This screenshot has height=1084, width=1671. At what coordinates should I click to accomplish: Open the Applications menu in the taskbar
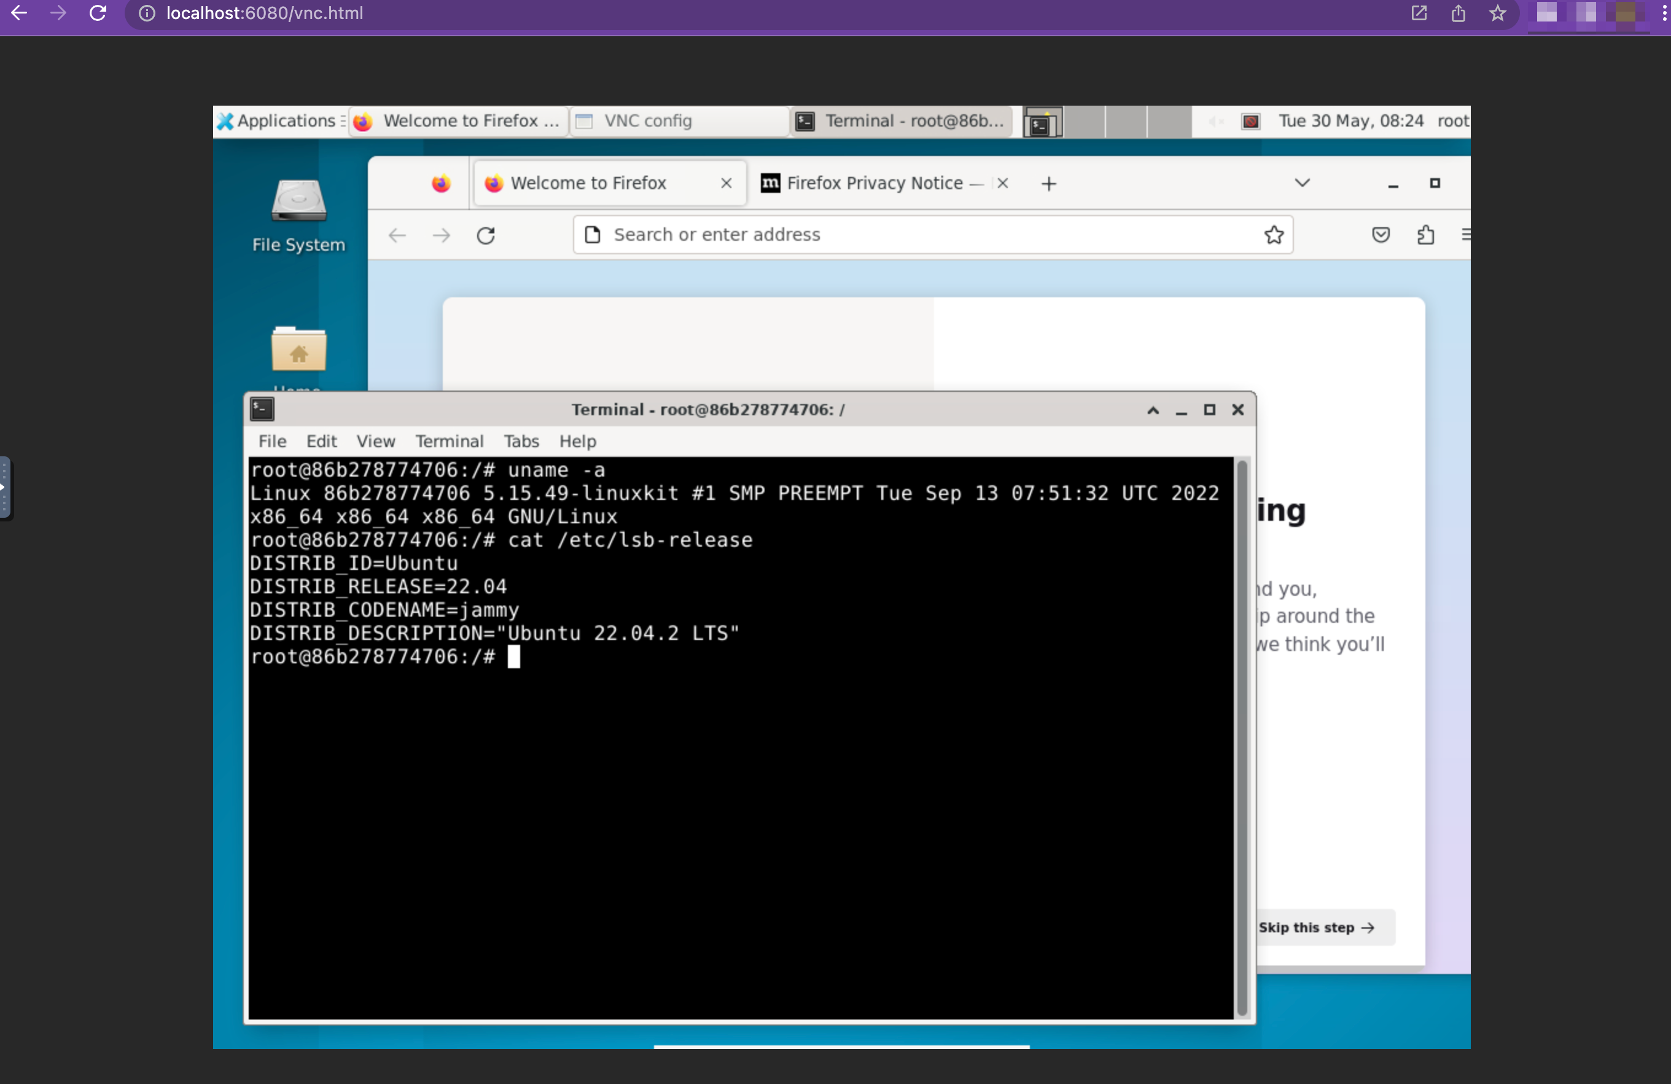(278, 121)
